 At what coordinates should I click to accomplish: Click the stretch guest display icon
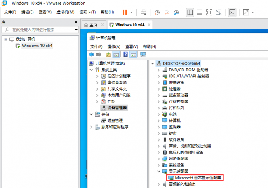pyautogui.click(x=246, y=12)
